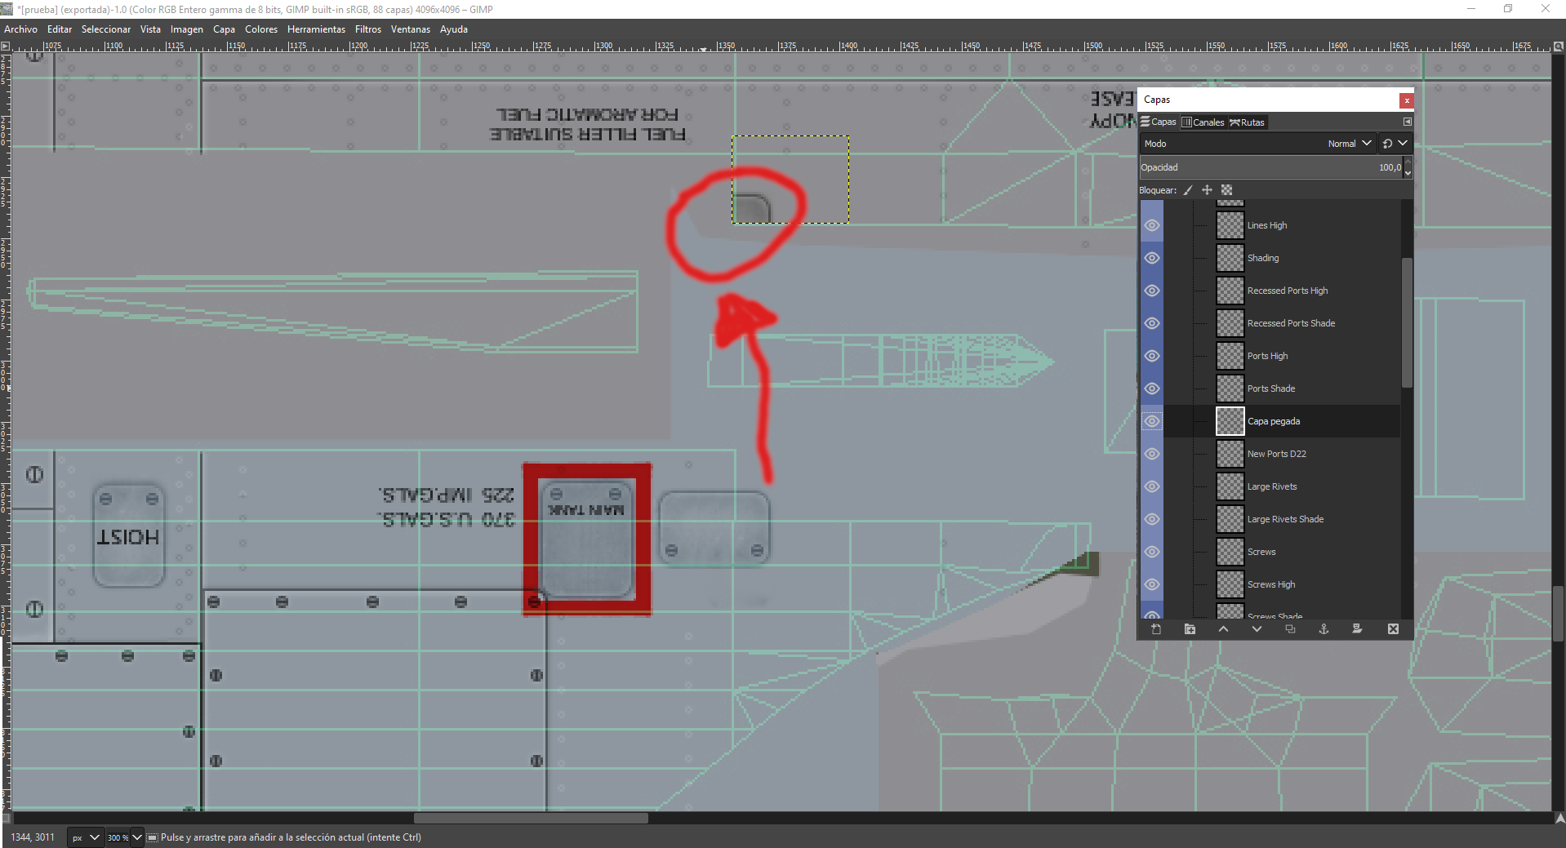
Task: Expand the zoom percentage dropdown
Action: [x=136, y=837]
